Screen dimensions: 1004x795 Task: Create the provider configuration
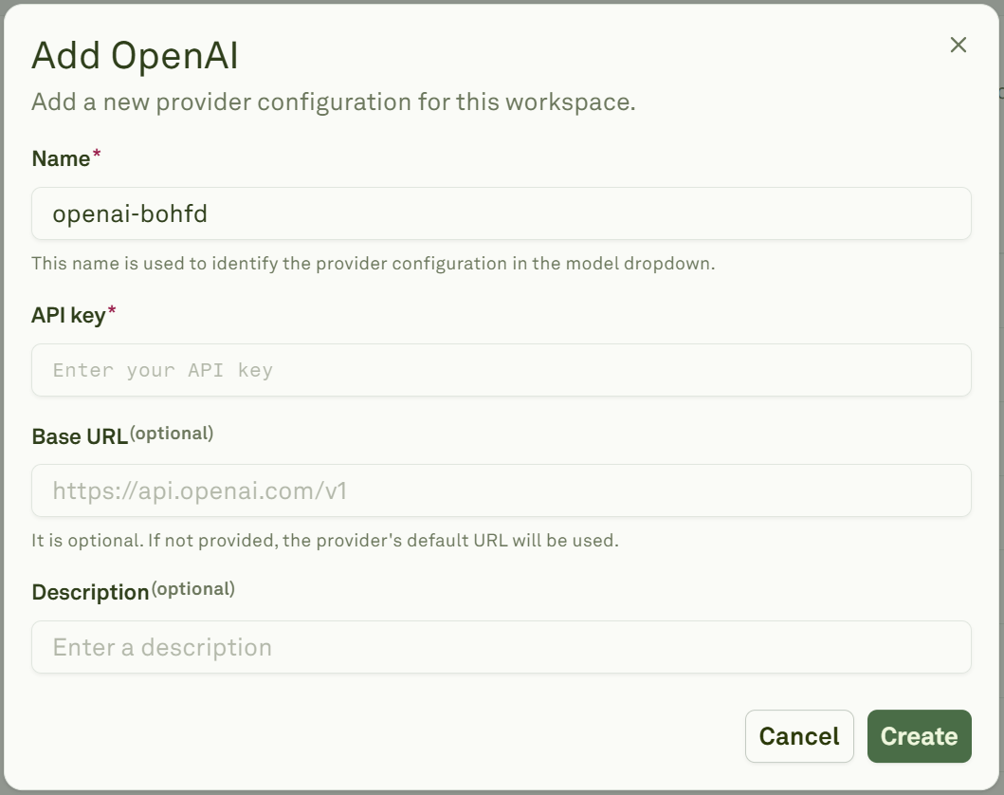(x=919, y=736)
